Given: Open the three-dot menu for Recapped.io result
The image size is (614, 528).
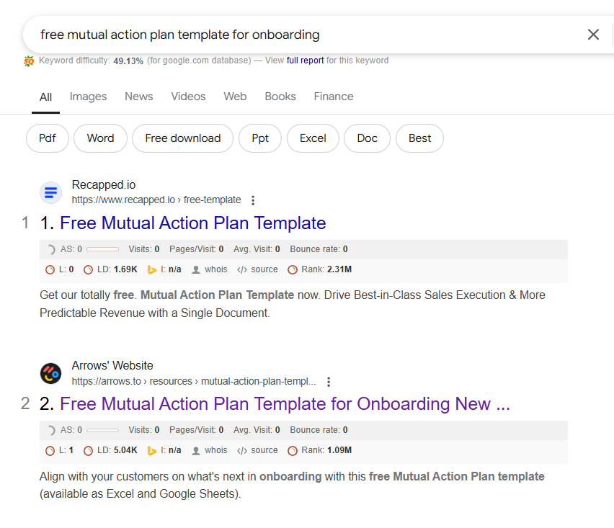Looking at the screenshot, I should (253, 200).
